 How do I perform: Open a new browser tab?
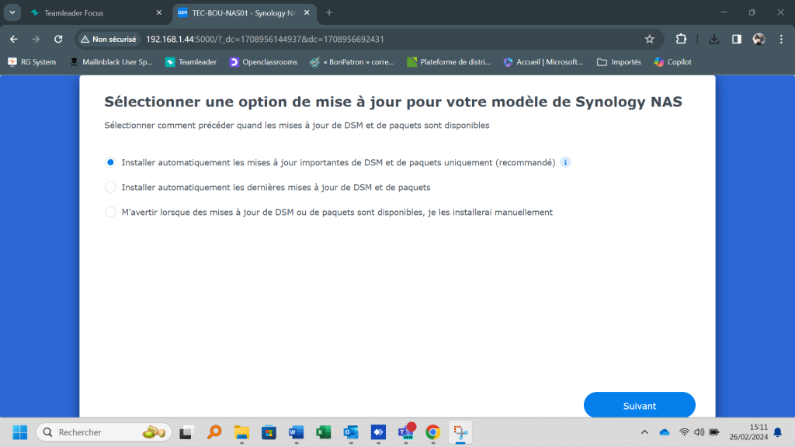329,12
